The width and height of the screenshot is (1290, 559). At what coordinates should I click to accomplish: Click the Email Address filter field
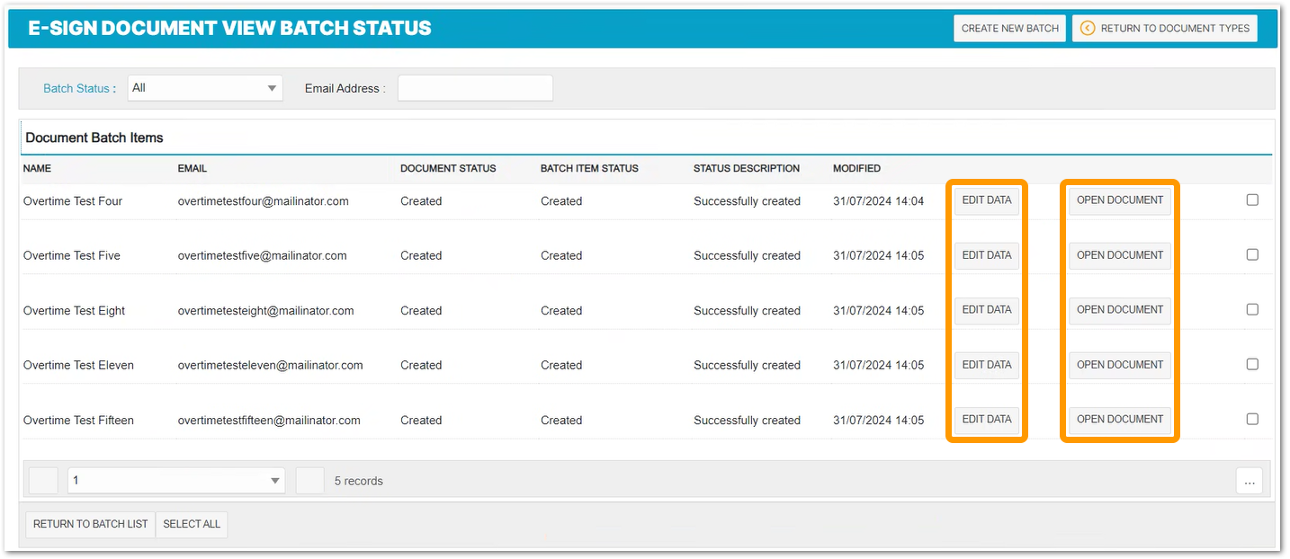[475, 88]
